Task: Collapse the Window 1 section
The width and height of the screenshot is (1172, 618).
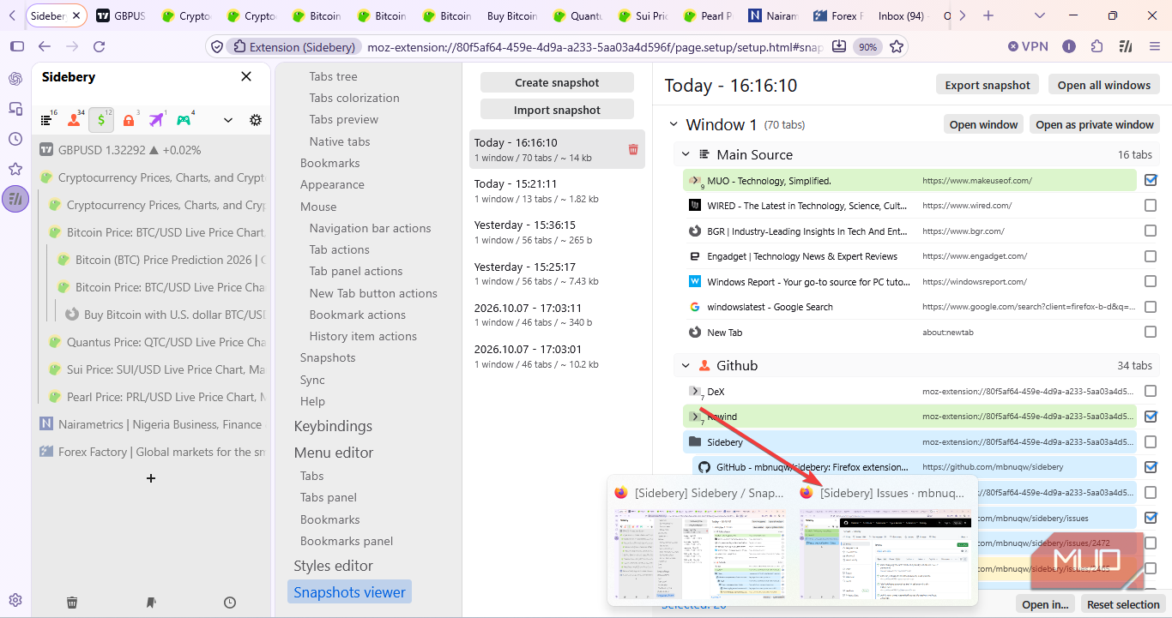Action: (x=672, y=125)
